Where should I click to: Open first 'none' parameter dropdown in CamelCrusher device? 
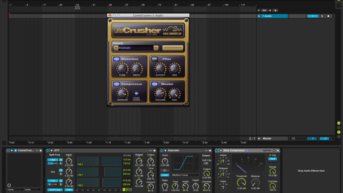click(15, 189)
